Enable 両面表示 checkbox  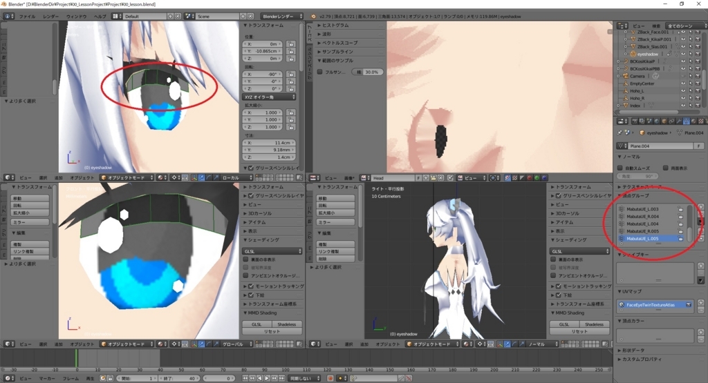coord(665,168)
